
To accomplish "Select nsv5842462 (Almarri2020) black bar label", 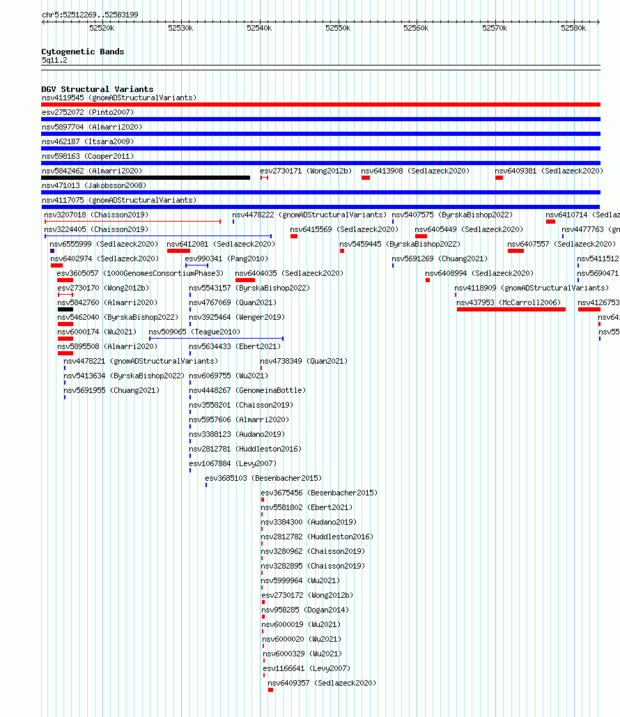I will (92, 171).
